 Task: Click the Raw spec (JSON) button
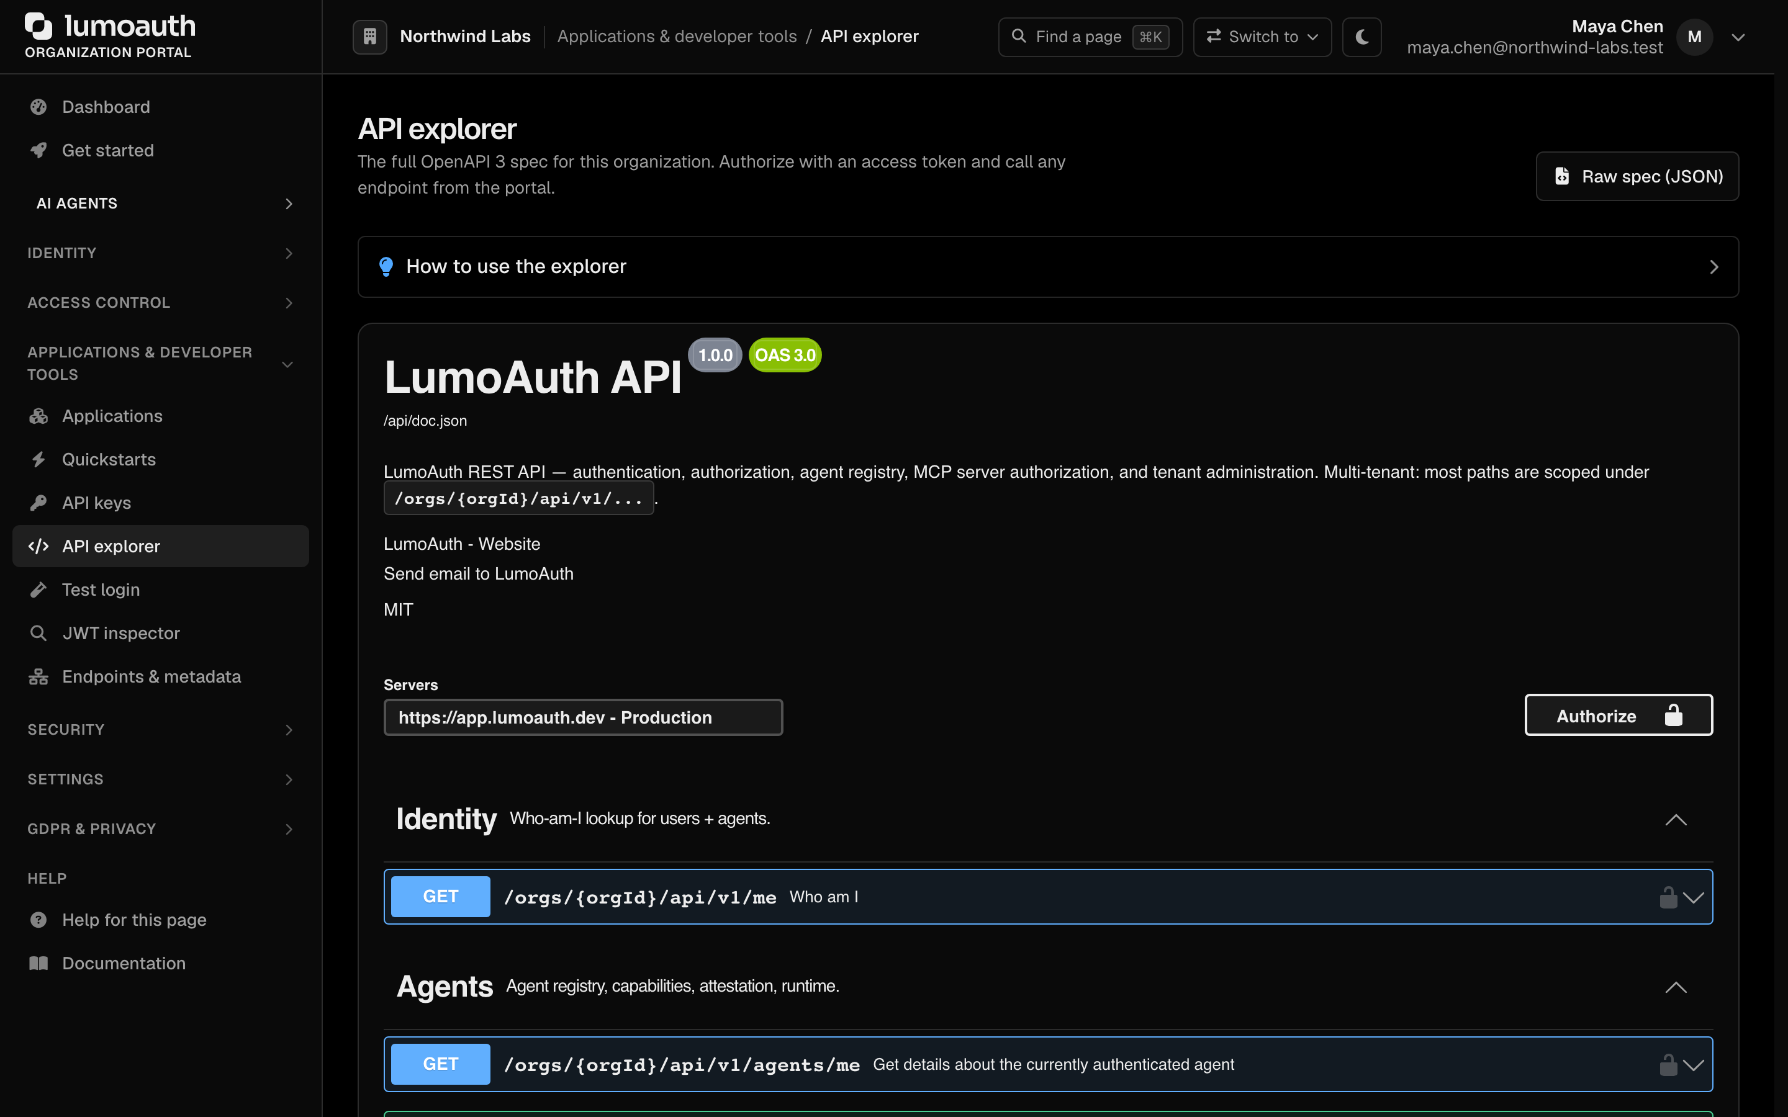[x=1637, y=177]
